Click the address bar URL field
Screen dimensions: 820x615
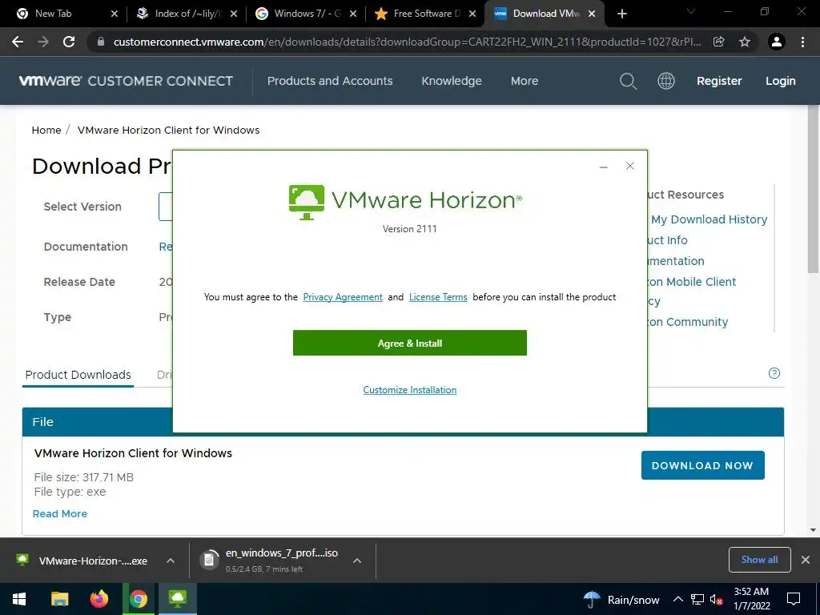[407, 42]
